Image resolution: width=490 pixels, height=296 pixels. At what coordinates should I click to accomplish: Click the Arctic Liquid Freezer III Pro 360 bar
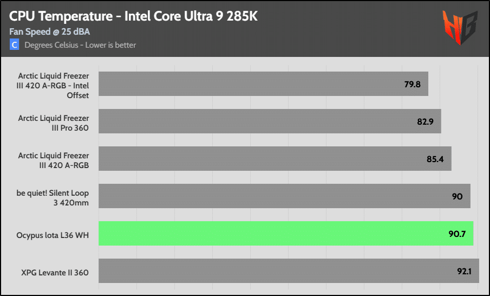tap(270, 121)
